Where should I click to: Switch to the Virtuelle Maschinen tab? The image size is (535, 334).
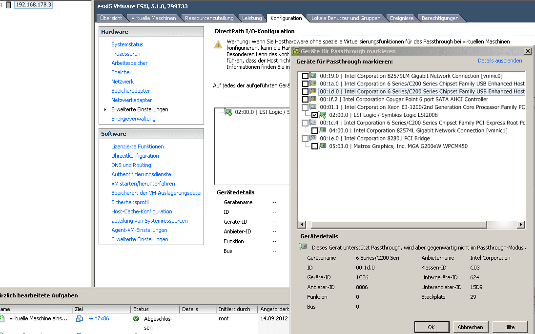(x=154, y=18)
